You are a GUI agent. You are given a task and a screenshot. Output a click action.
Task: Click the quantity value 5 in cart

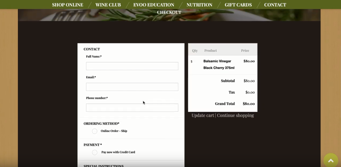click(191, 61)
